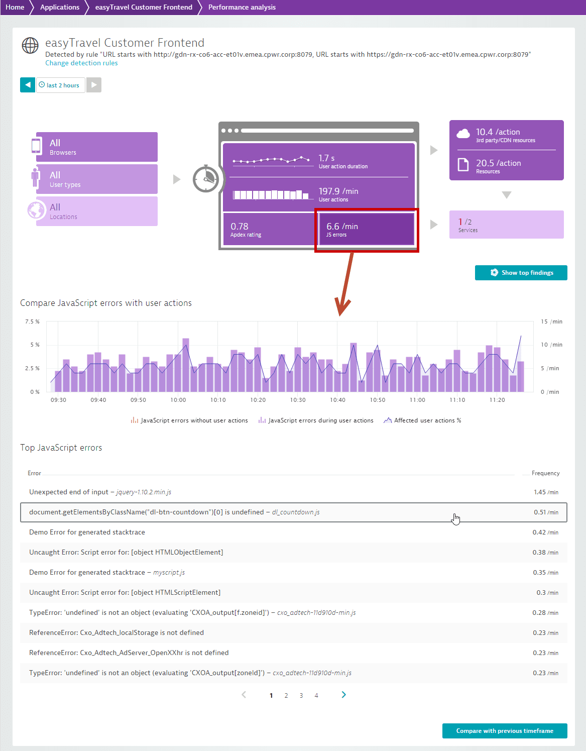Image resolution: width=586 pixels, height=751 pixels.
Task: Open the dl_countdown.js undefined error row
Action: [x=294, y=512]
